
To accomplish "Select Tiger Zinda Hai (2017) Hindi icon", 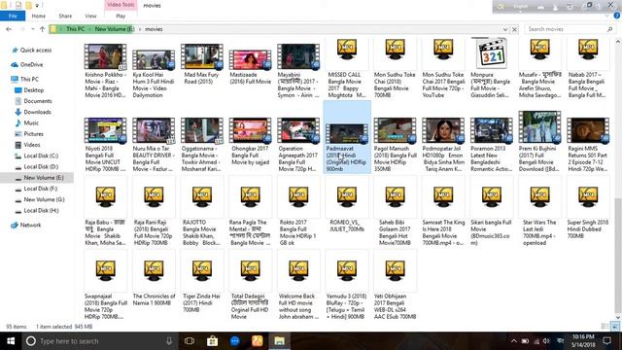I will point(201,270).
